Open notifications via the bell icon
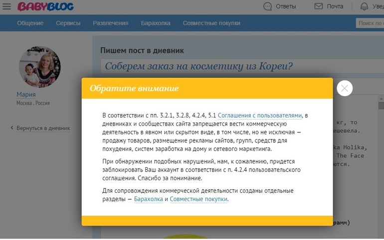The height and width of the screenshot is (240, 384). coord(364,6)
